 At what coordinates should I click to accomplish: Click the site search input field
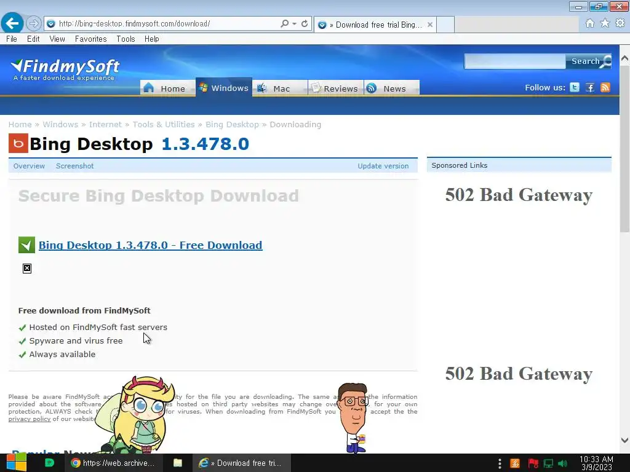[x=515, y=61]
